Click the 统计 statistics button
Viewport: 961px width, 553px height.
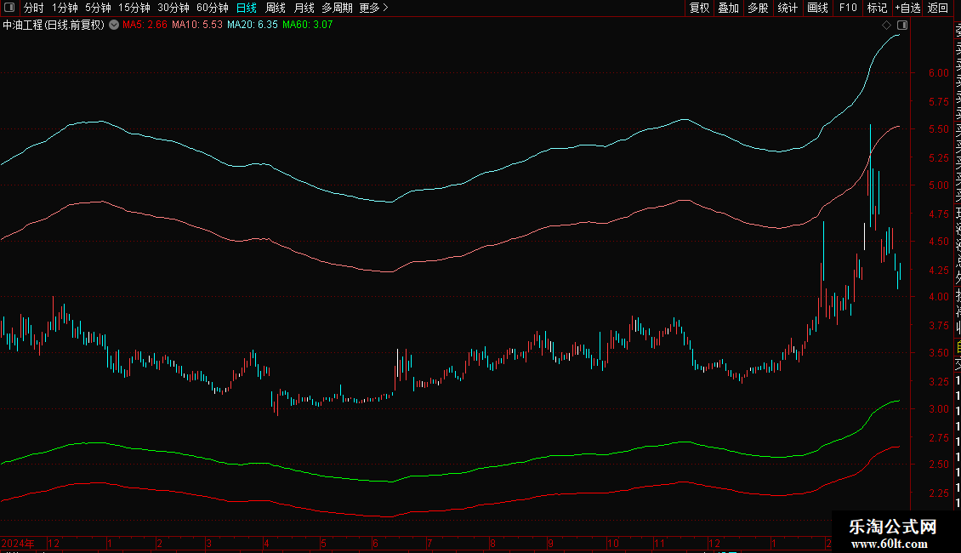pyautogui.click(x=788, y=8)
